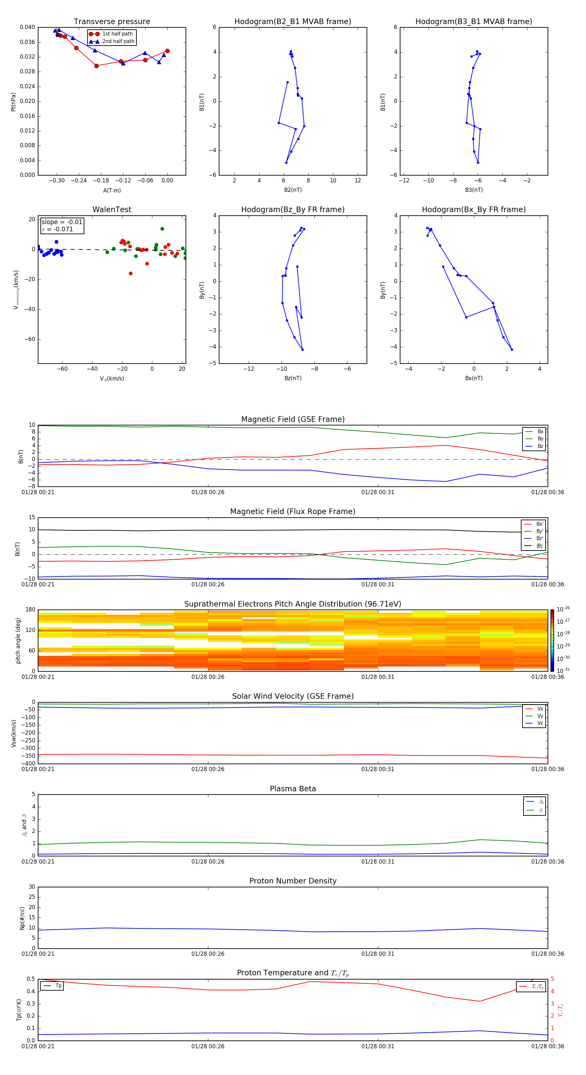Click the "Tp(10^6K)" y-axis label

click(19, 1010)
